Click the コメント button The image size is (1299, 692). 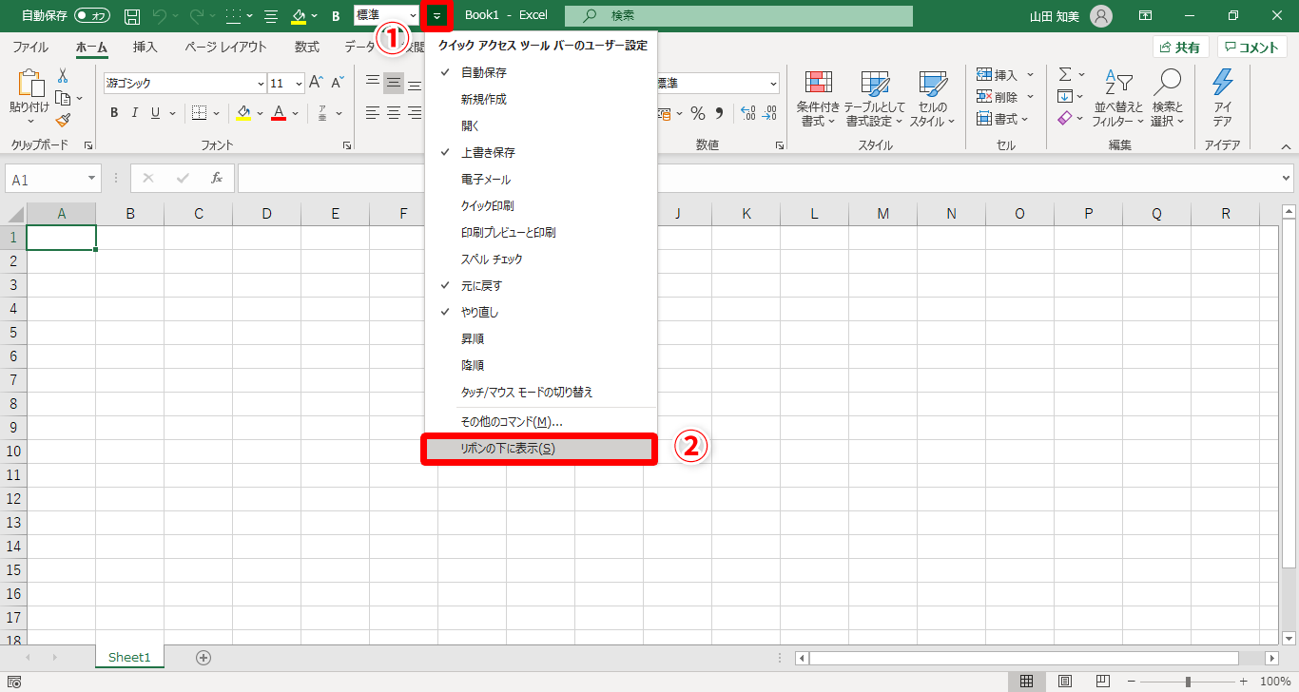[x=1252, y=48]
